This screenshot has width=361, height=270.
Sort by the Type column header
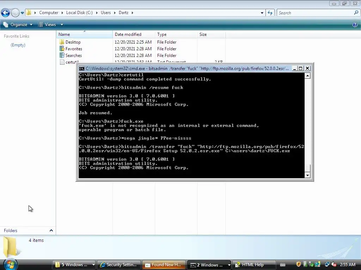coord(176,34)
